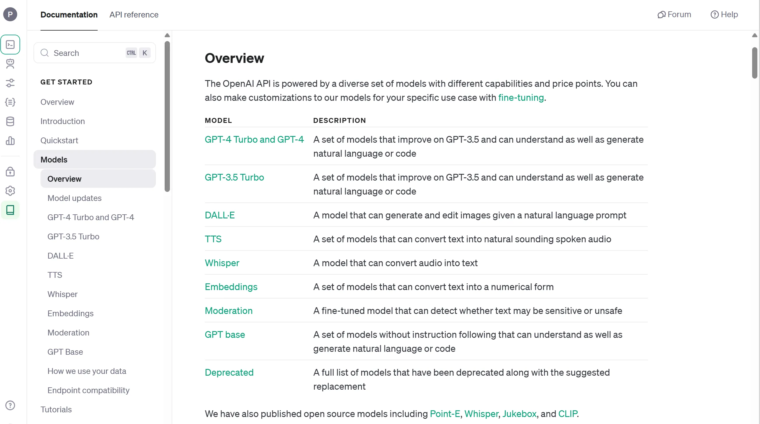Open the GPT-4 Turbo and GPT-4 link
The height and width of the screenshot is (424, 760).
(x=254, y=139)
